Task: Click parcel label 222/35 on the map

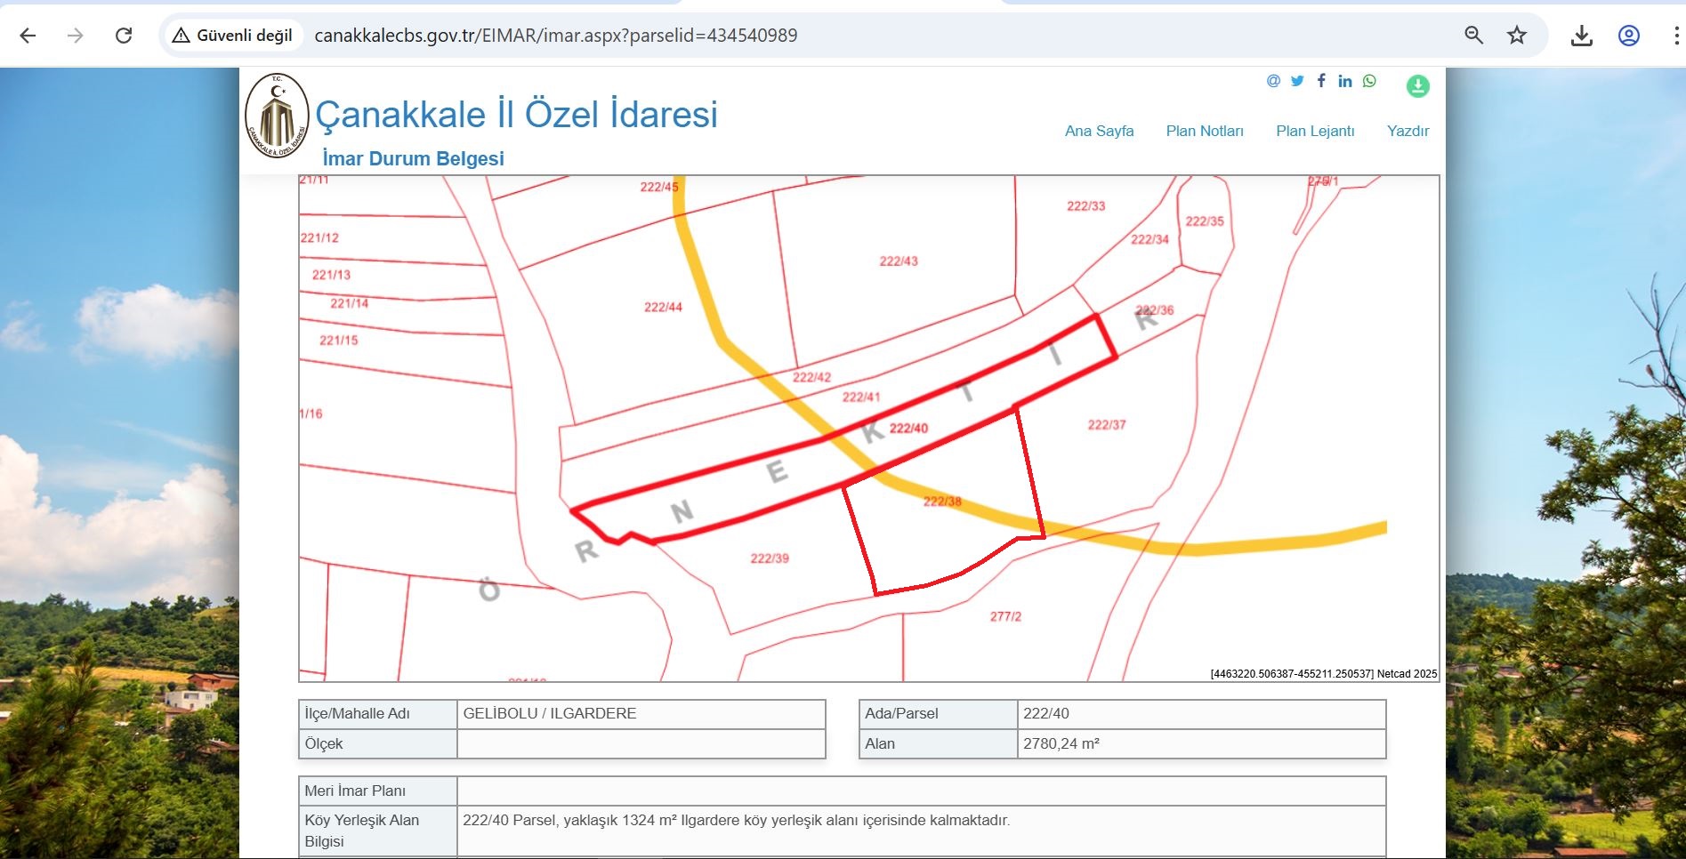Action: (1205, 221)
